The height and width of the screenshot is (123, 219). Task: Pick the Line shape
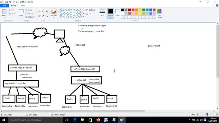pos(61,10)
